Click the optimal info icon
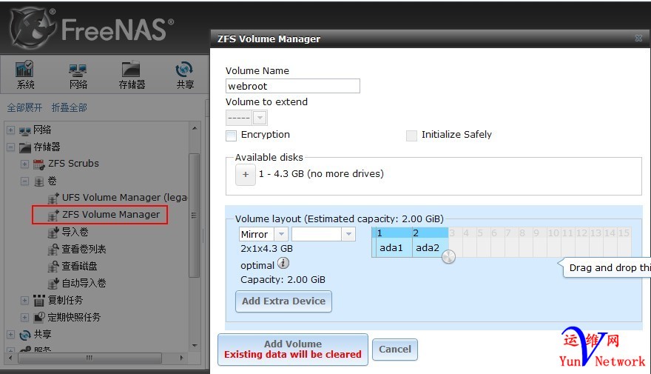 [x=283, y=263]
